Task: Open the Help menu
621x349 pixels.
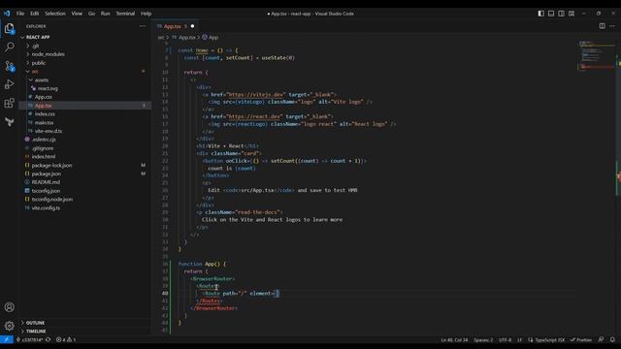Action: 147,14
